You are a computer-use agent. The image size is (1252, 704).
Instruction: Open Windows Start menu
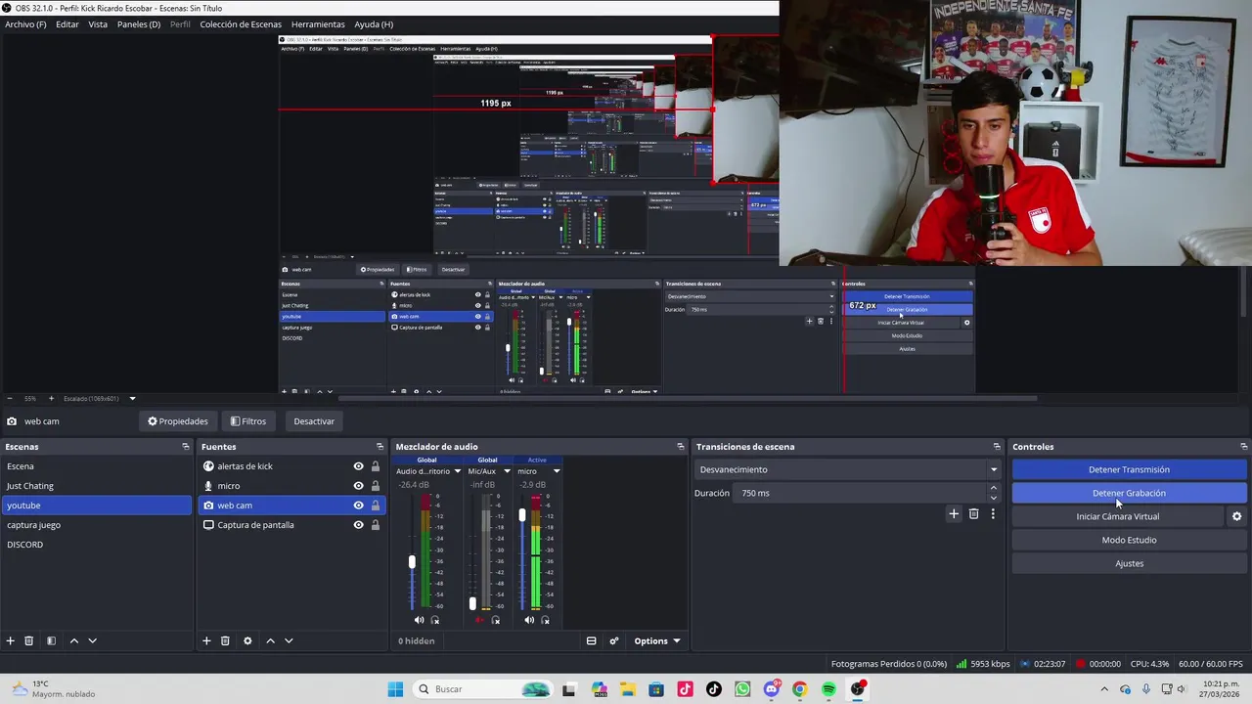pos(395,689)
